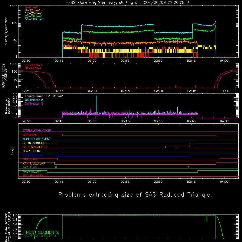Click the 03:00 tick label under the Flags panel
242x242 pixels.
(x=92, y=182)
